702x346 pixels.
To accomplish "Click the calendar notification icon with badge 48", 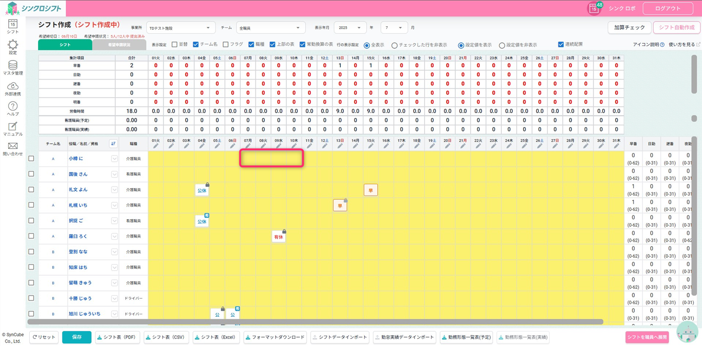I will tap(594, 8).
